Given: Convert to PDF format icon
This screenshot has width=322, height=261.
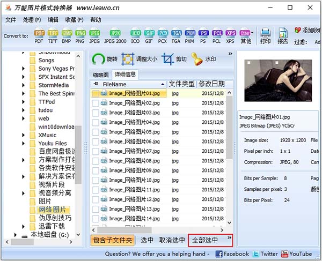Looking at the screenshot, I should pyautogui.click(x=39, y=35).
